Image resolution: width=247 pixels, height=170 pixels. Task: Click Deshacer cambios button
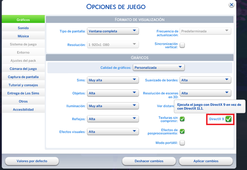click(x=149, y=161)
